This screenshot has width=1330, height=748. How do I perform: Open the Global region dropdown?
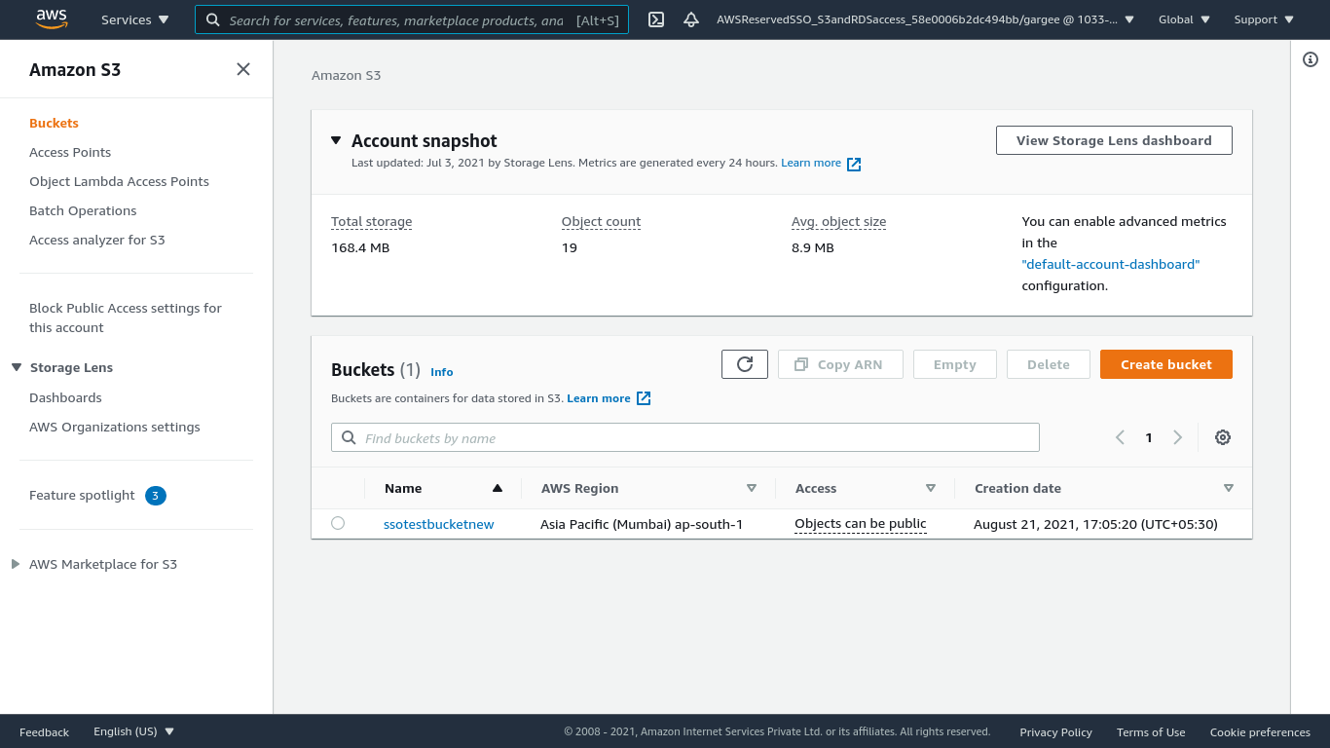click(1184, 19)
